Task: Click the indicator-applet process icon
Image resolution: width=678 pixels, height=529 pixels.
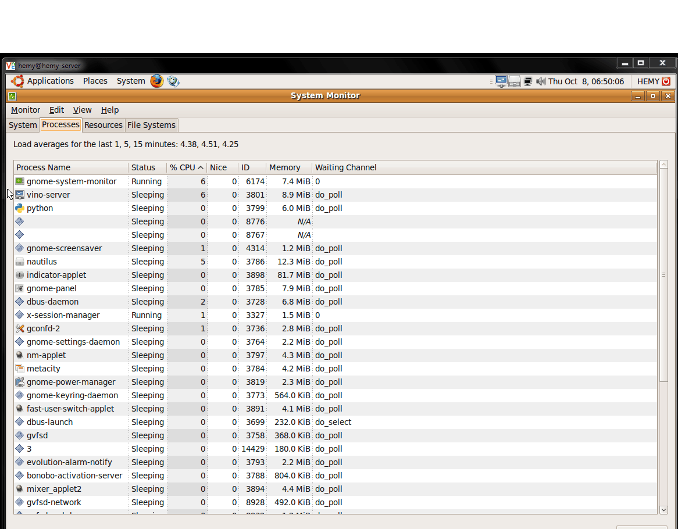Action: [x=19, y=275]
